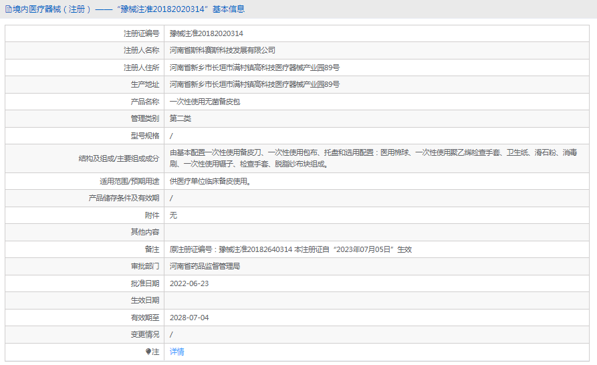The image size is (597, 365).
Task: Click the 管理类别 label
Action: click(144, 118)
